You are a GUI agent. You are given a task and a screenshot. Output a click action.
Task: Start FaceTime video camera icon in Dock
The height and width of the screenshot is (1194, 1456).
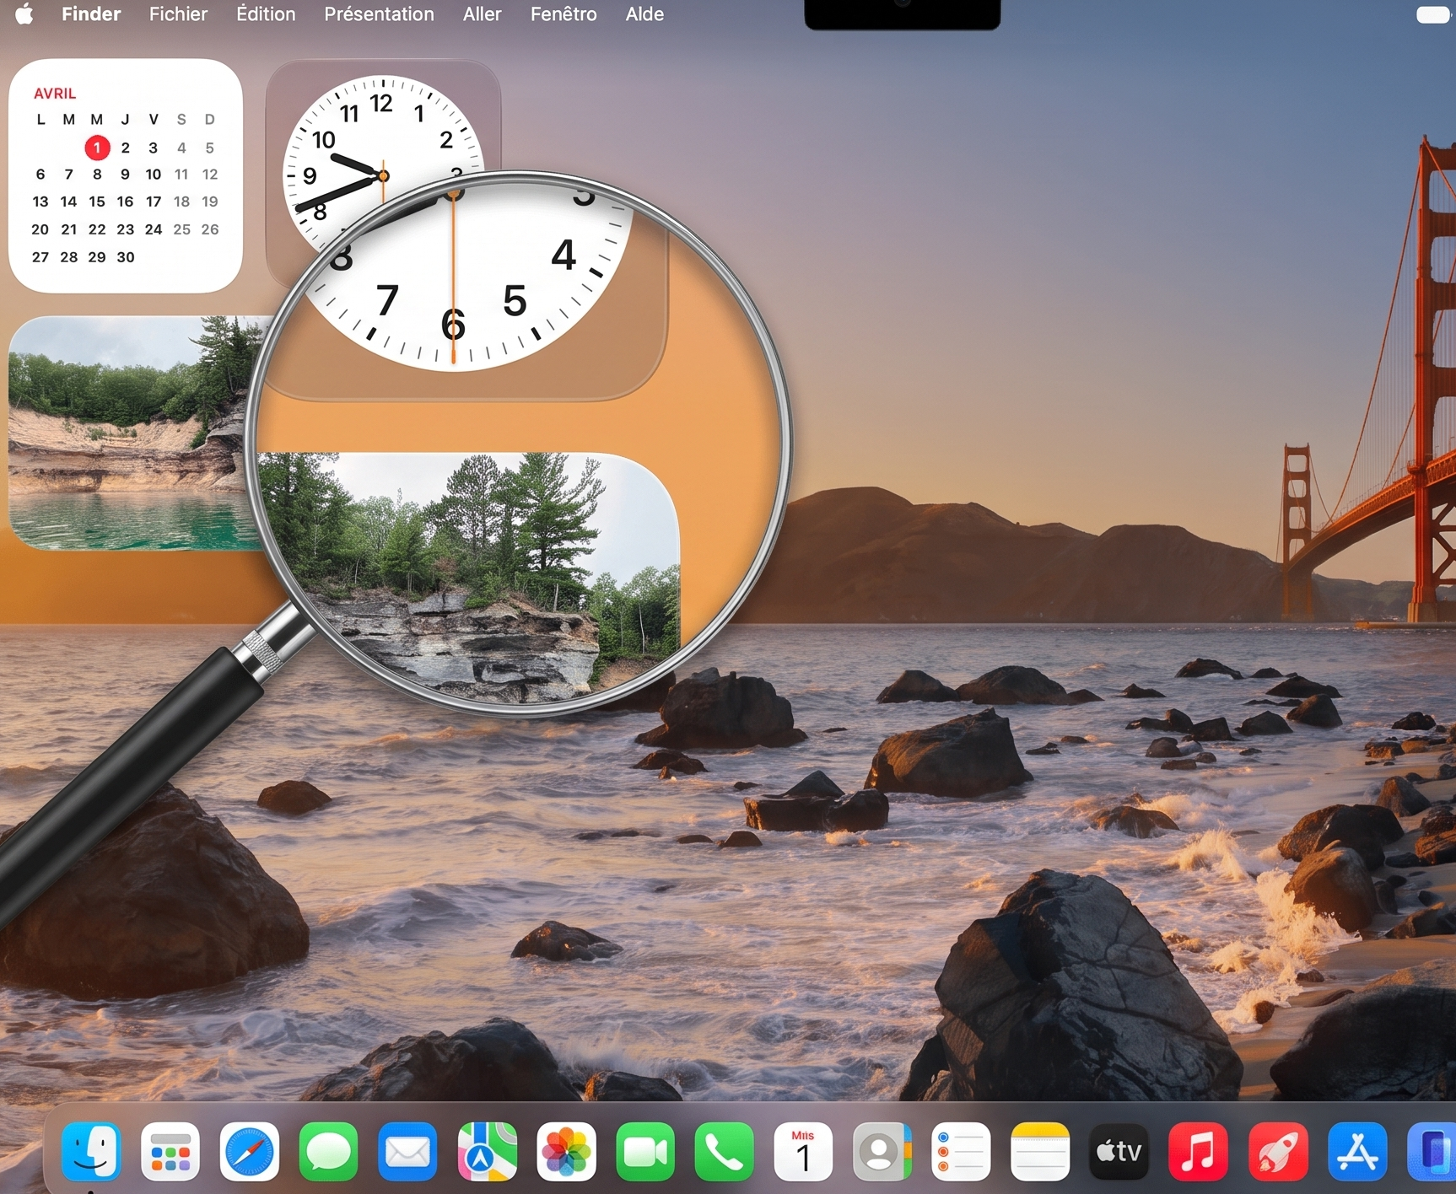pyautogui.click(x=645, y=1152)
